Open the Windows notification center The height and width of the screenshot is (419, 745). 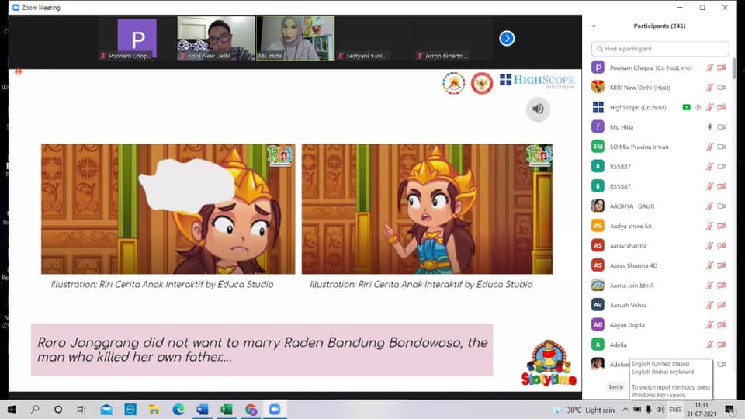[729, 410]
